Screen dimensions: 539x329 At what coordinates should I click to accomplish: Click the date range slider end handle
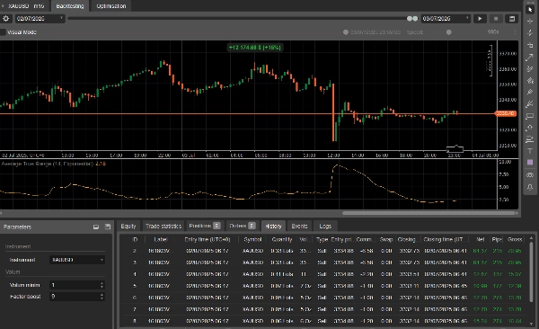pyautogui.click(x=415, y=19)
